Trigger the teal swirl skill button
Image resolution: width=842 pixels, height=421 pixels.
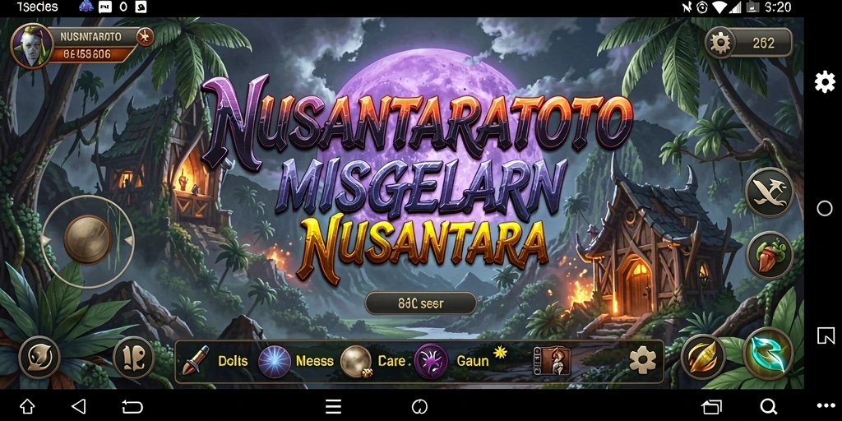(x=769, y=354)
